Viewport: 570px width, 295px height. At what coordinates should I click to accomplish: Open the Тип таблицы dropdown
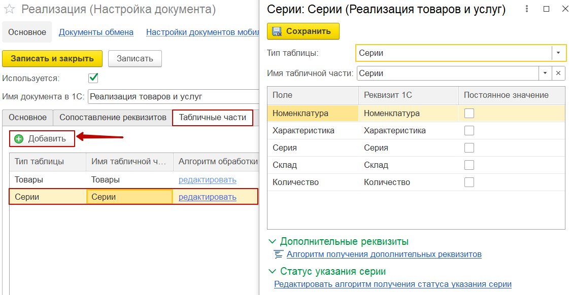(558, 53)
